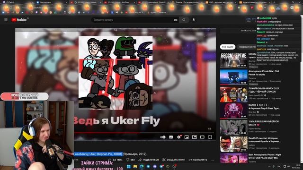Image resolution: width=303 pixels, height=170 pixels.
Task: Open the БЕССМЕРТИЕ video thumbnail
Action: 233,60
